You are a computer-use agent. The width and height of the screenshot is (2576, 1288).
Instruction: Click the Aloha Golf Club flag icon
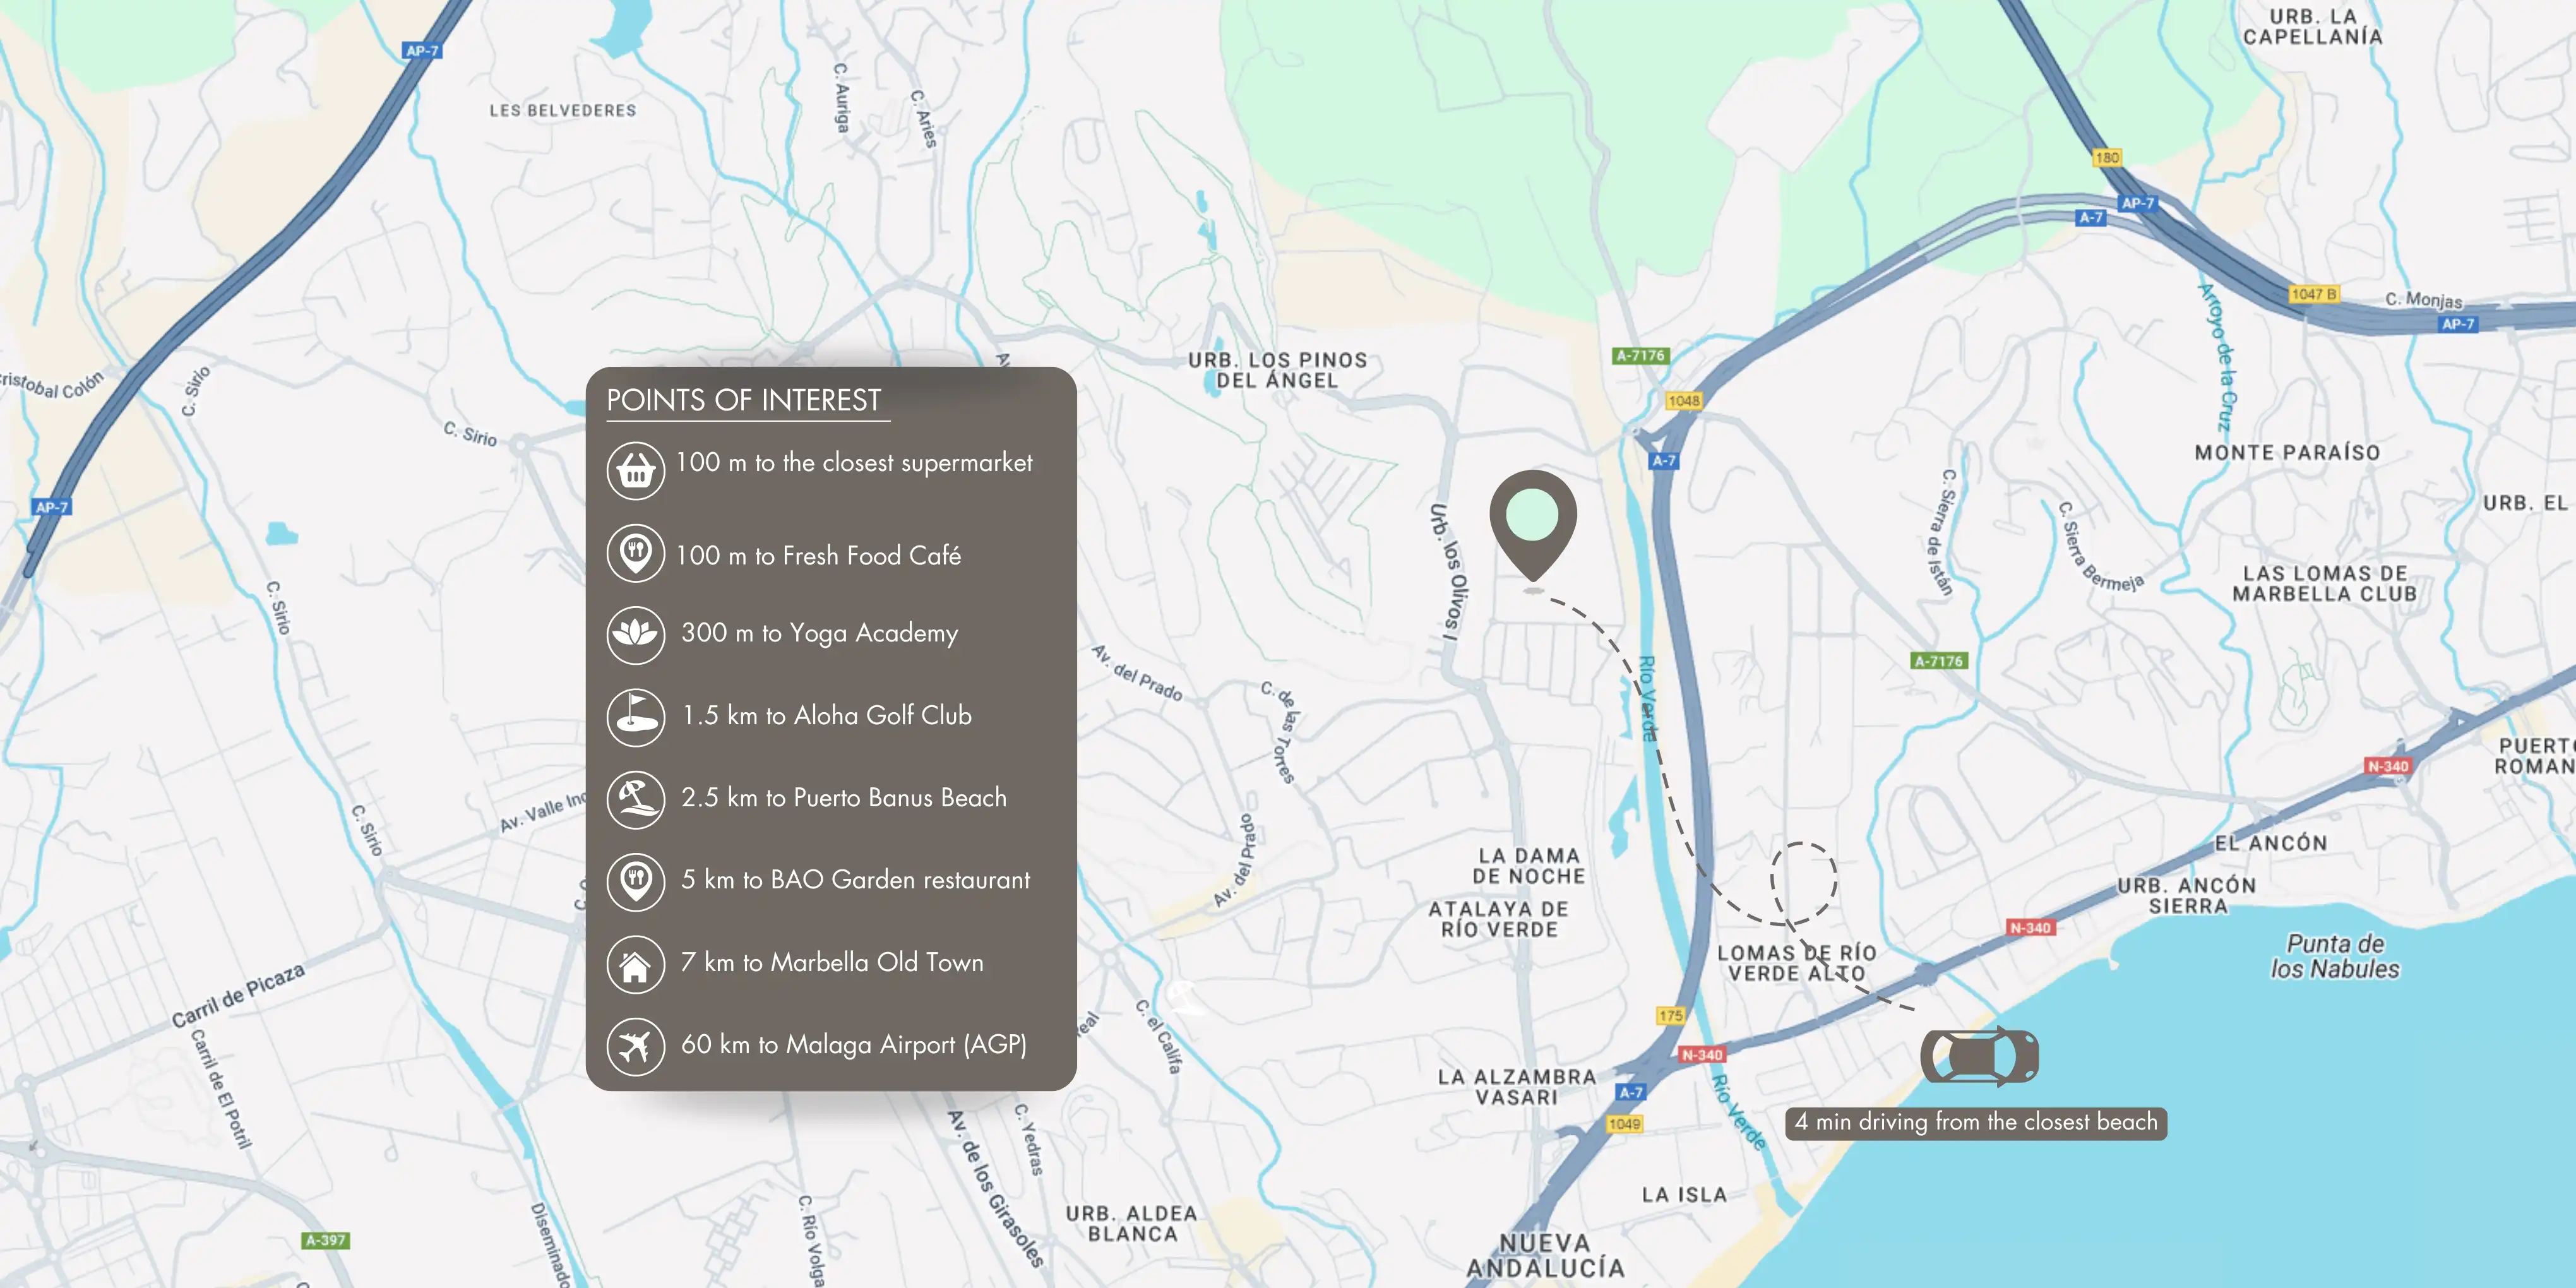click(635, 716)
